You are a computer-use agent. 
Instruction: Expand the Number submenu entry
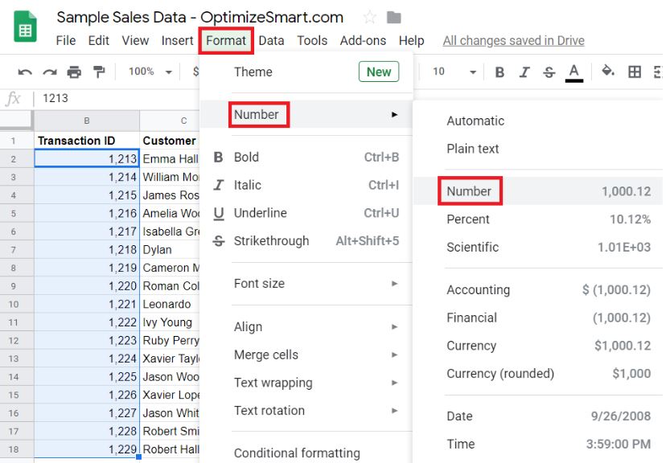(x=306, y=115)
